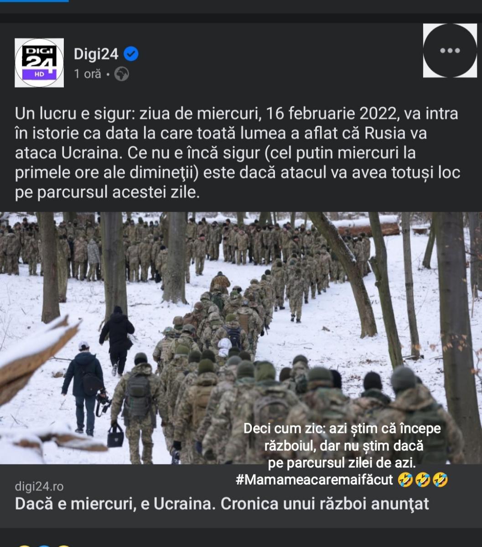
Task: Tap the #Mamameacaremaifăcut hashtag
Action: (x=314, y=479)
